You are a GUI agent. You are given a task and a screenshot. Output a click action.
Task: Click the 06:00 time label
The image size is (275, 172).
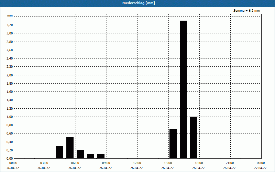75,163
